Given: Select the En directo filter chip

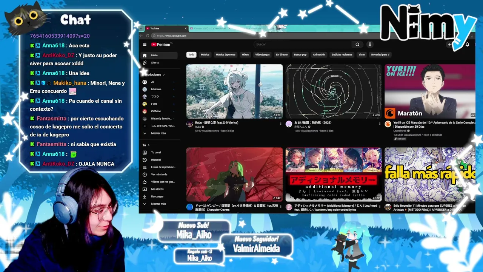Looking at the screenshot, I should (x=281, y=55).
